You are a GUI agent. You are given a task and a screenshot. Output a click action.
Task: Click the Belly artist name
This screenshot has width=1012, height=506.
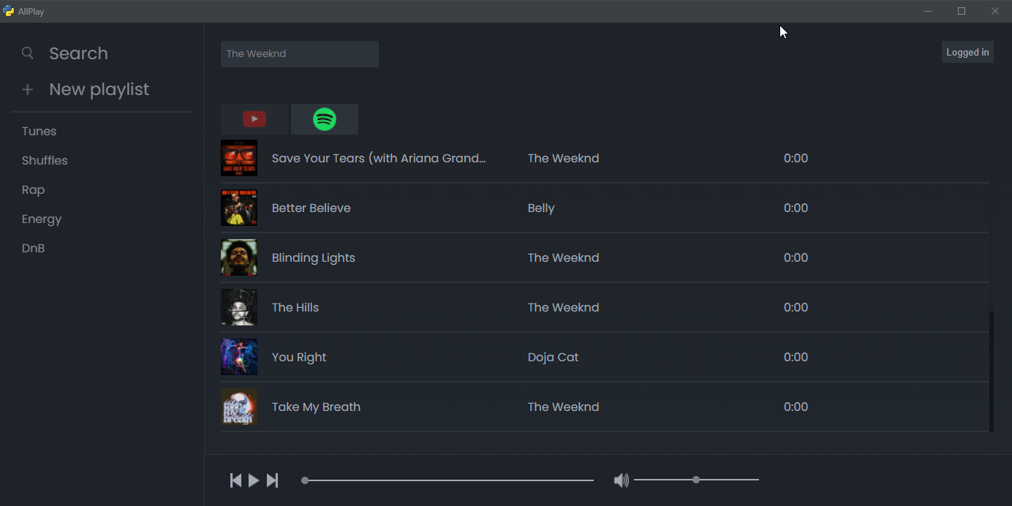tap(541, 208)
